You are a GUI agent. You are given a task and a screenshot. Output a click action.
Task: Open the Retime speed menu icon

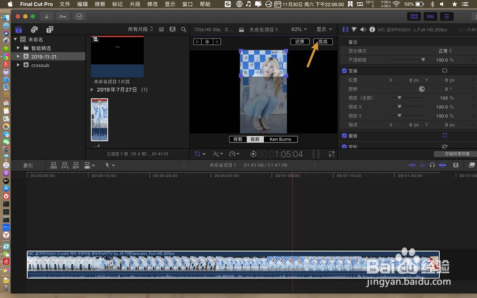click(233, 154)
